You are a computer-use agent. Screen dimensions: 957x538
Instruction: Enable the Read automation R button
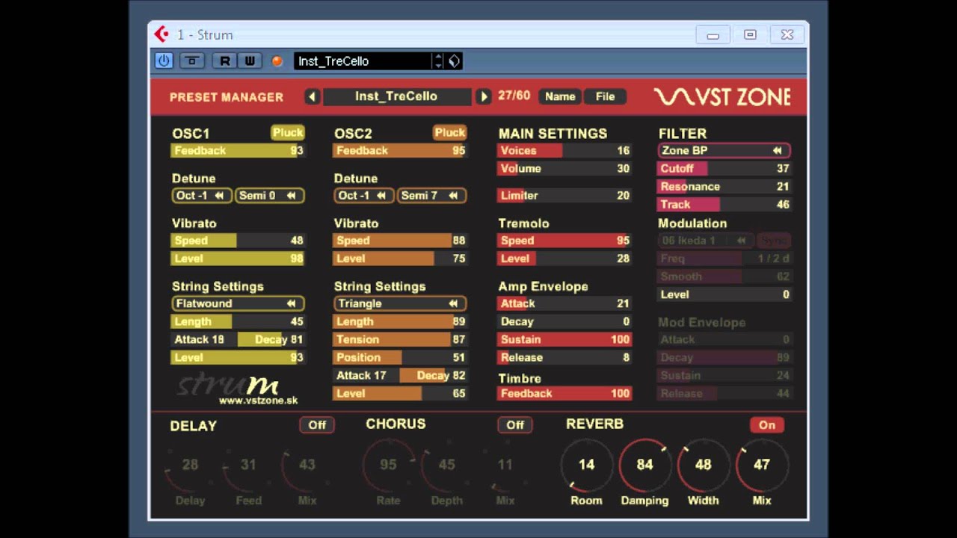[x=224, y=61]
